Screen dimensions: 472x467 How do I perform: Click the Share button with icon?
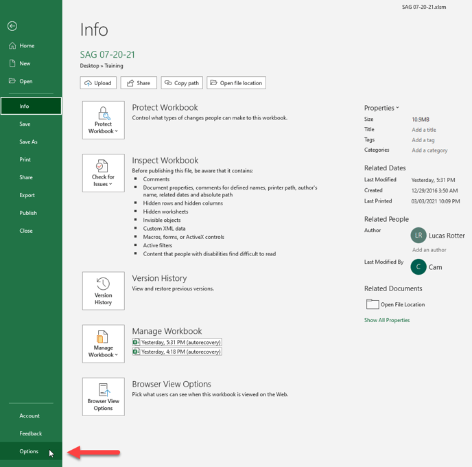coord(139,83)
